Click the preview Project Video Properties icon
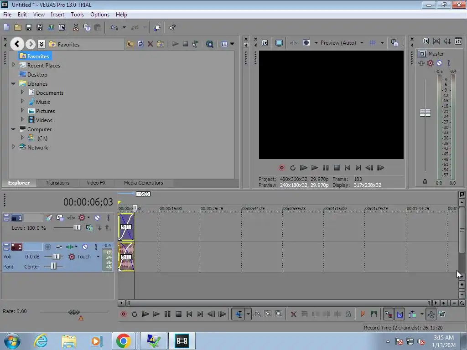Screen dimensions: 467x350 point(265,43)
